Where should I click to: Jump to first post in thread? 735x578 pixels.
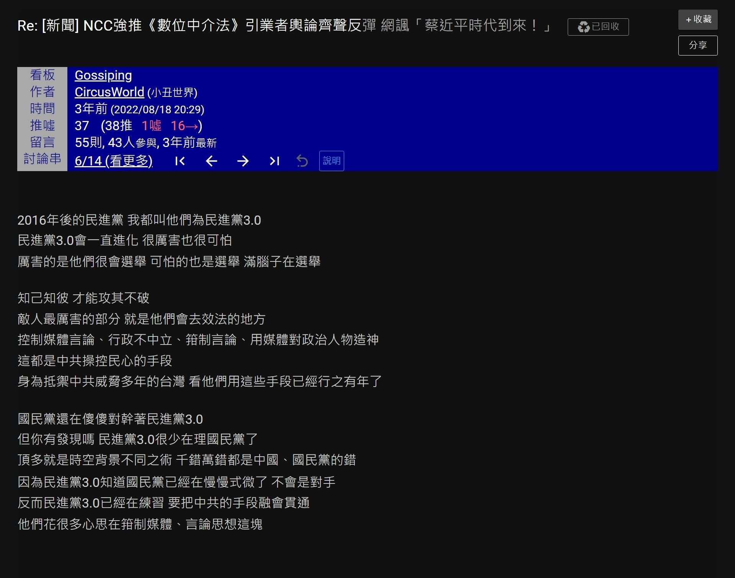pos(180,161)
